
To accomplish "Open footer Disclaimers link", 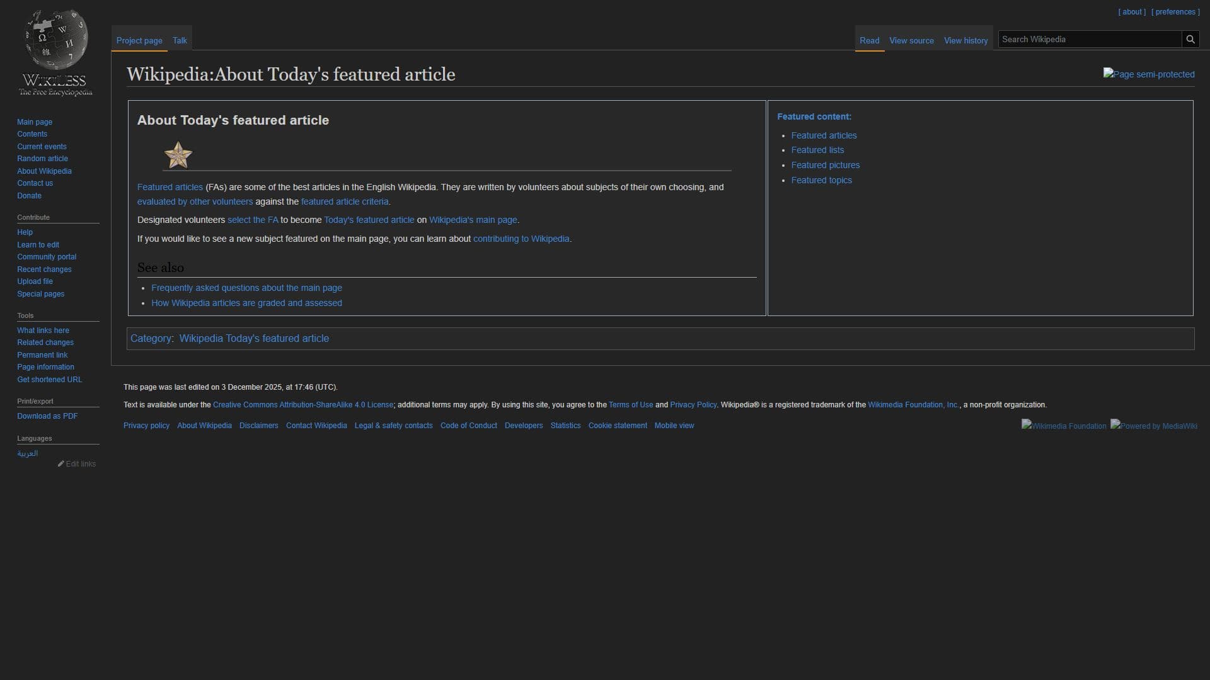I will (x=258, y=426).
